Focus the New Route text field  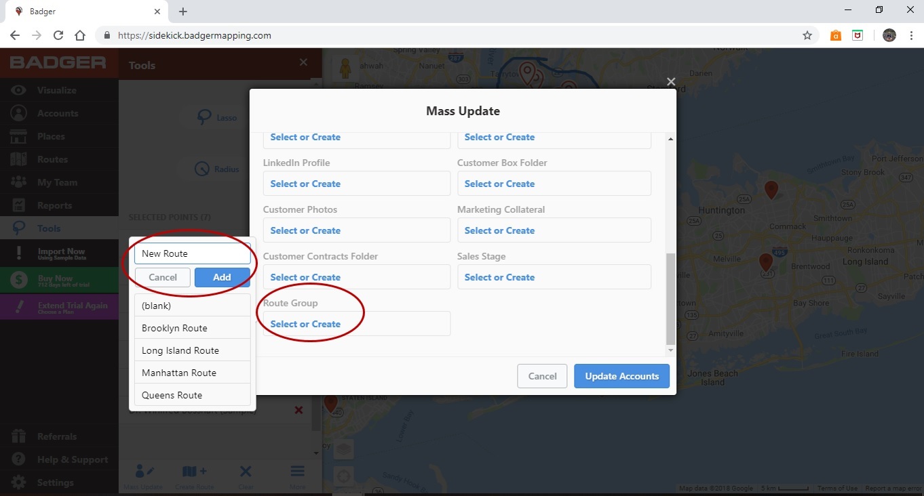click(193, 253)
